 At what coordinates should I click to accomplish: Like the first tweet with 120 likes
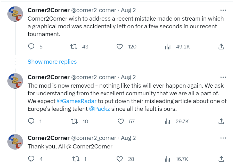tap(120, 47)
